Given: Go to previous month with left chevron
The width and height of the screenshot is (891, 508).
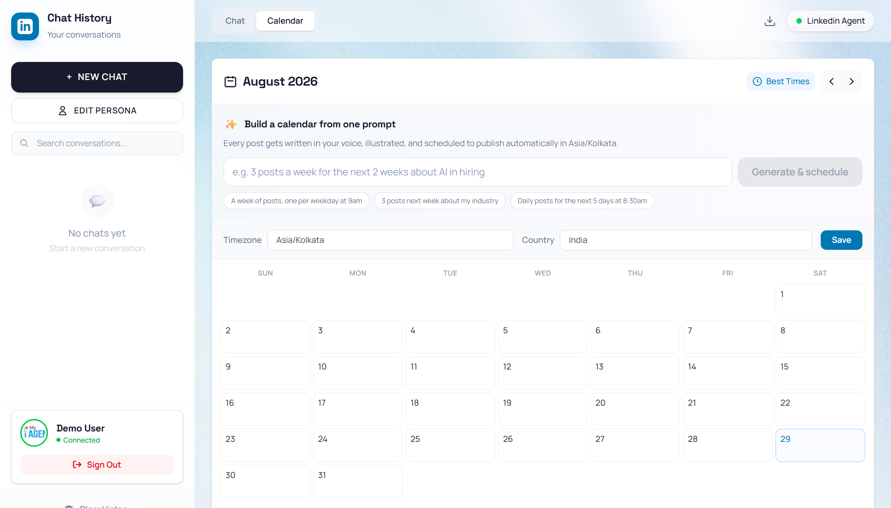Looking at the screenshot, I should [831, 81].
